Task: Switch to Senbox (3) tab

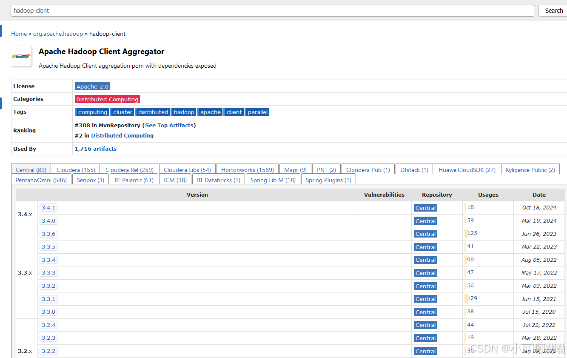Action: (x=91, y=180)
